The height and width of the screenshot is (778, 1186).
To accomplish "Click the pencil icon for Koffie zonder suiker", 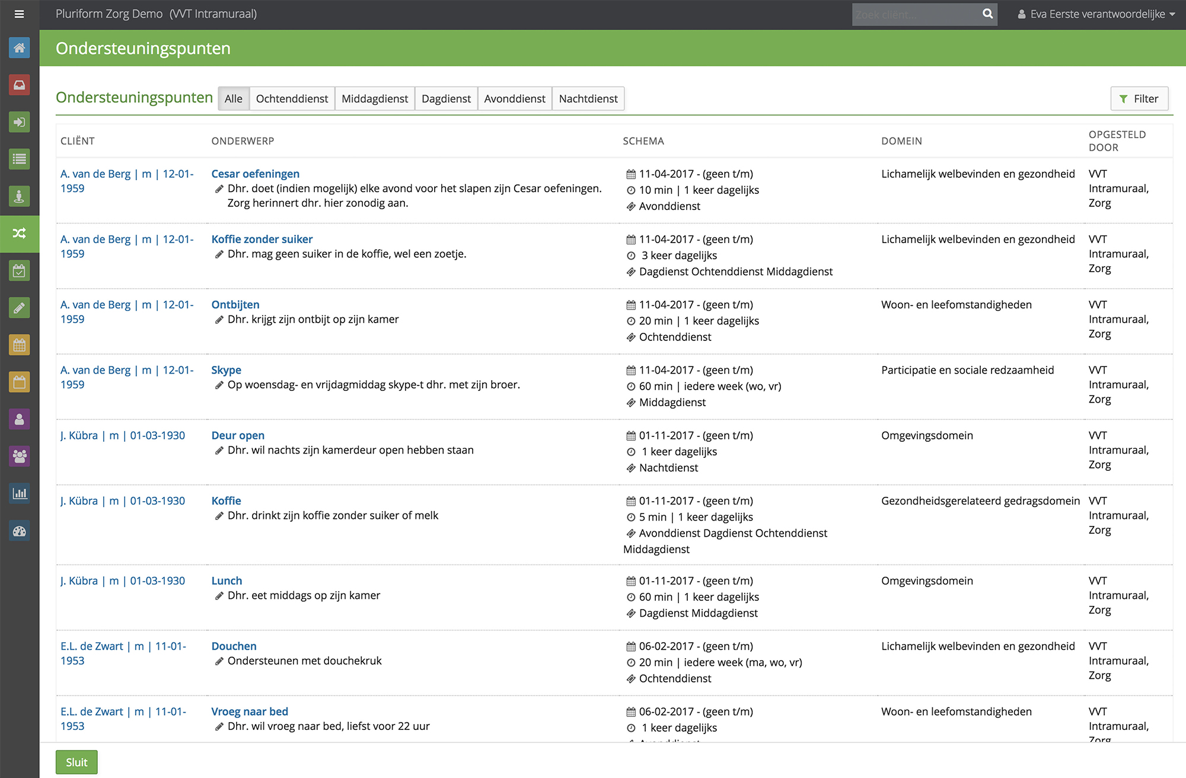I will [219, 254].
